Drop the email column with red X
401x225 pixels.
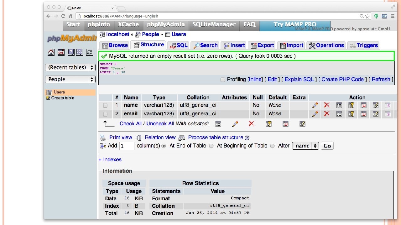[327, 114]
